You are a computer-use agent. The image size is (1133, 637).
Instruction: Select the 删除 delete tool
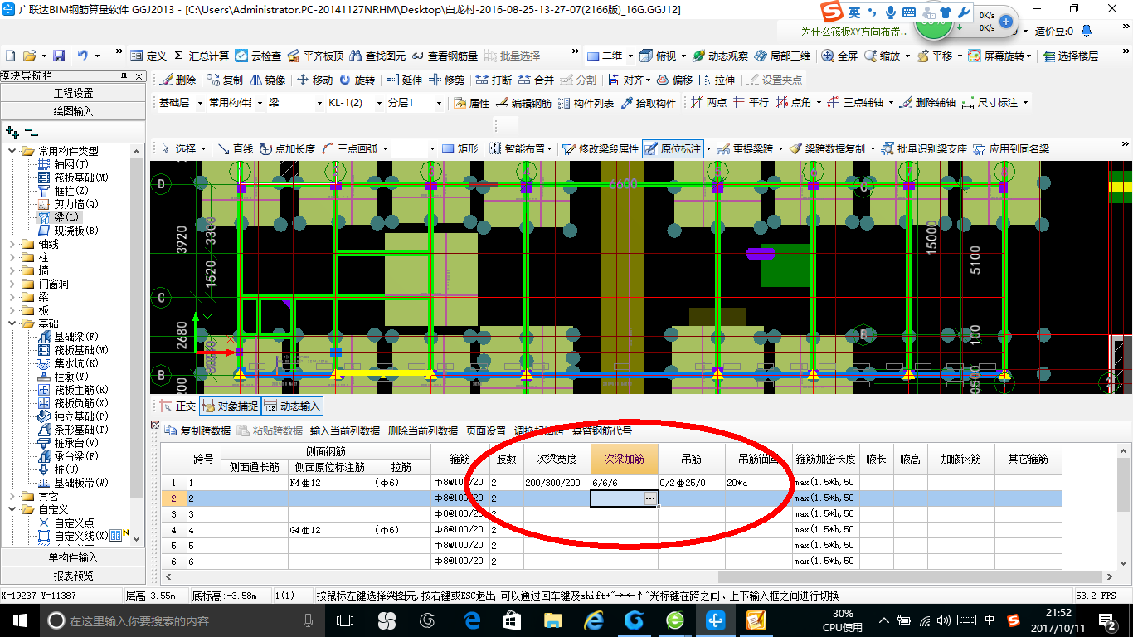pos(177,80)
